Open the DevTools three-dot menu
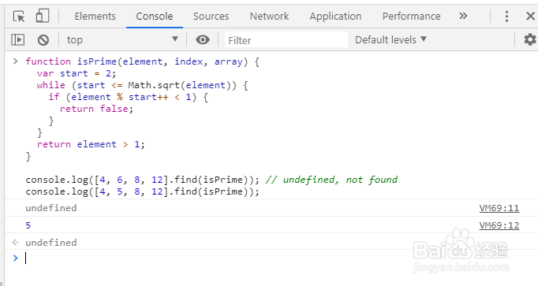Viewport: 538px width, 286px height. click(x=506, y=16)
